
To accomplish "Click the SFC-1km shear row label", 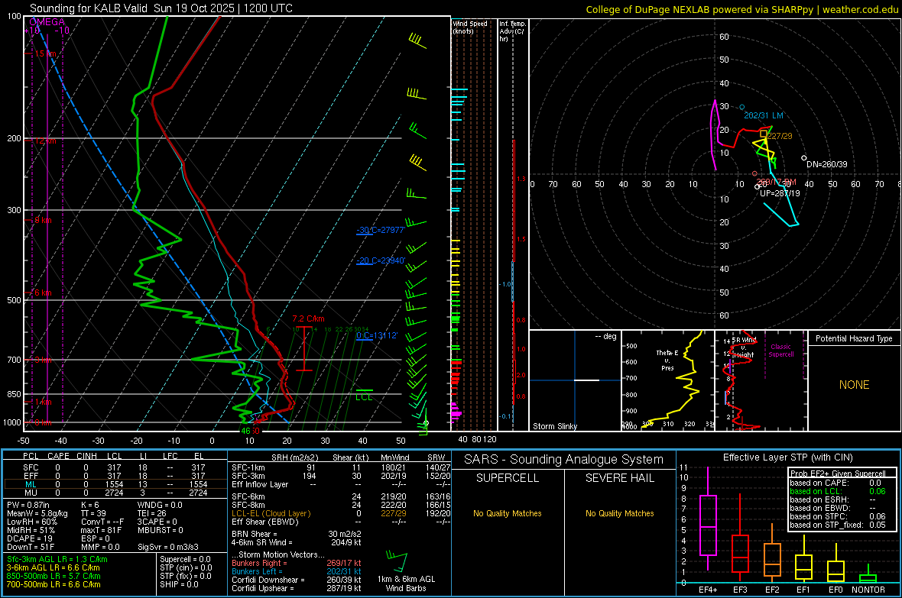I will [248, 467].
